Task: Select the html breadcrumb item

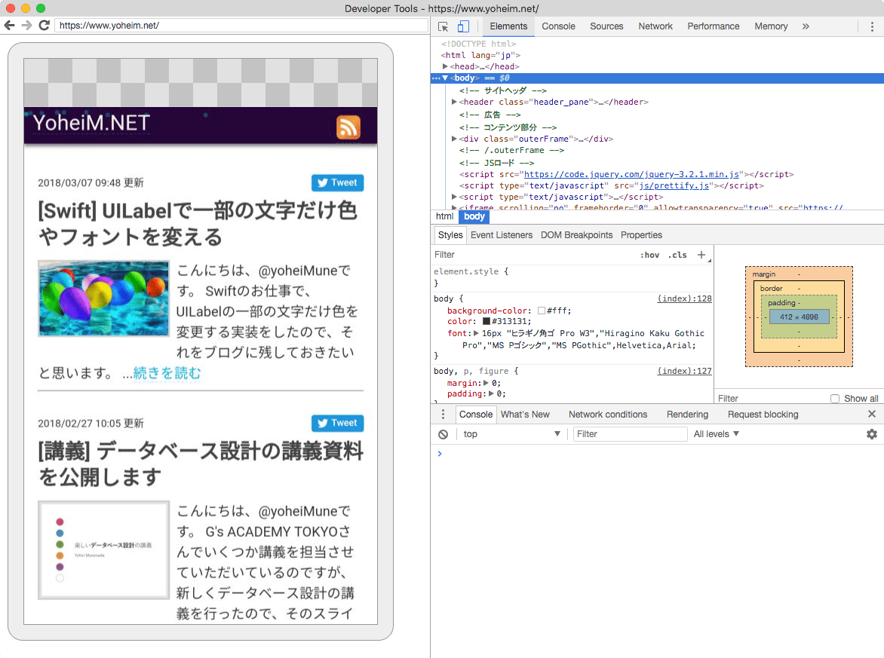Action: [444, 216]
